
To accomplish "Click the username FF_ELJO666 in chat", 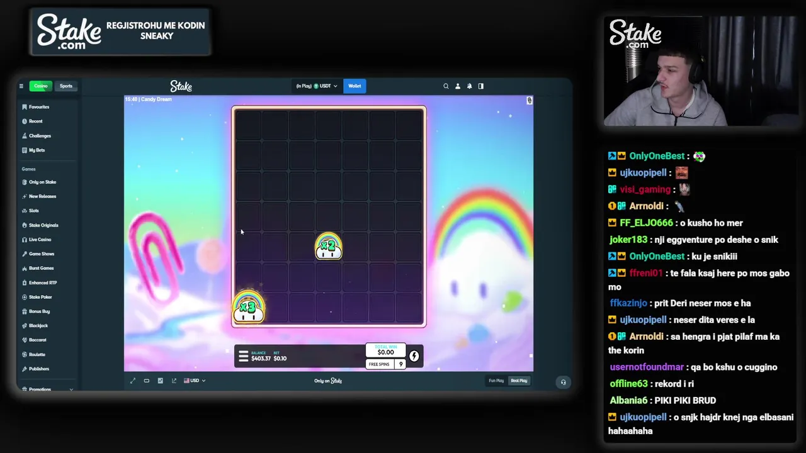I will [x=646, y=223].
